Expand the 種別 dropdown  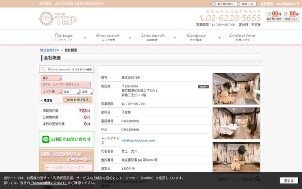[51, 78]
